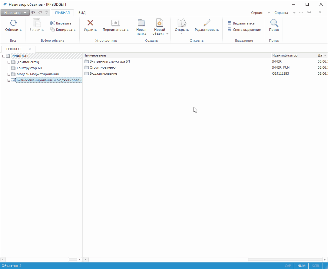The image size is (328, 269).
Task: Collapse the PPBUDGET root node
Action: click(x=4, y=56)
